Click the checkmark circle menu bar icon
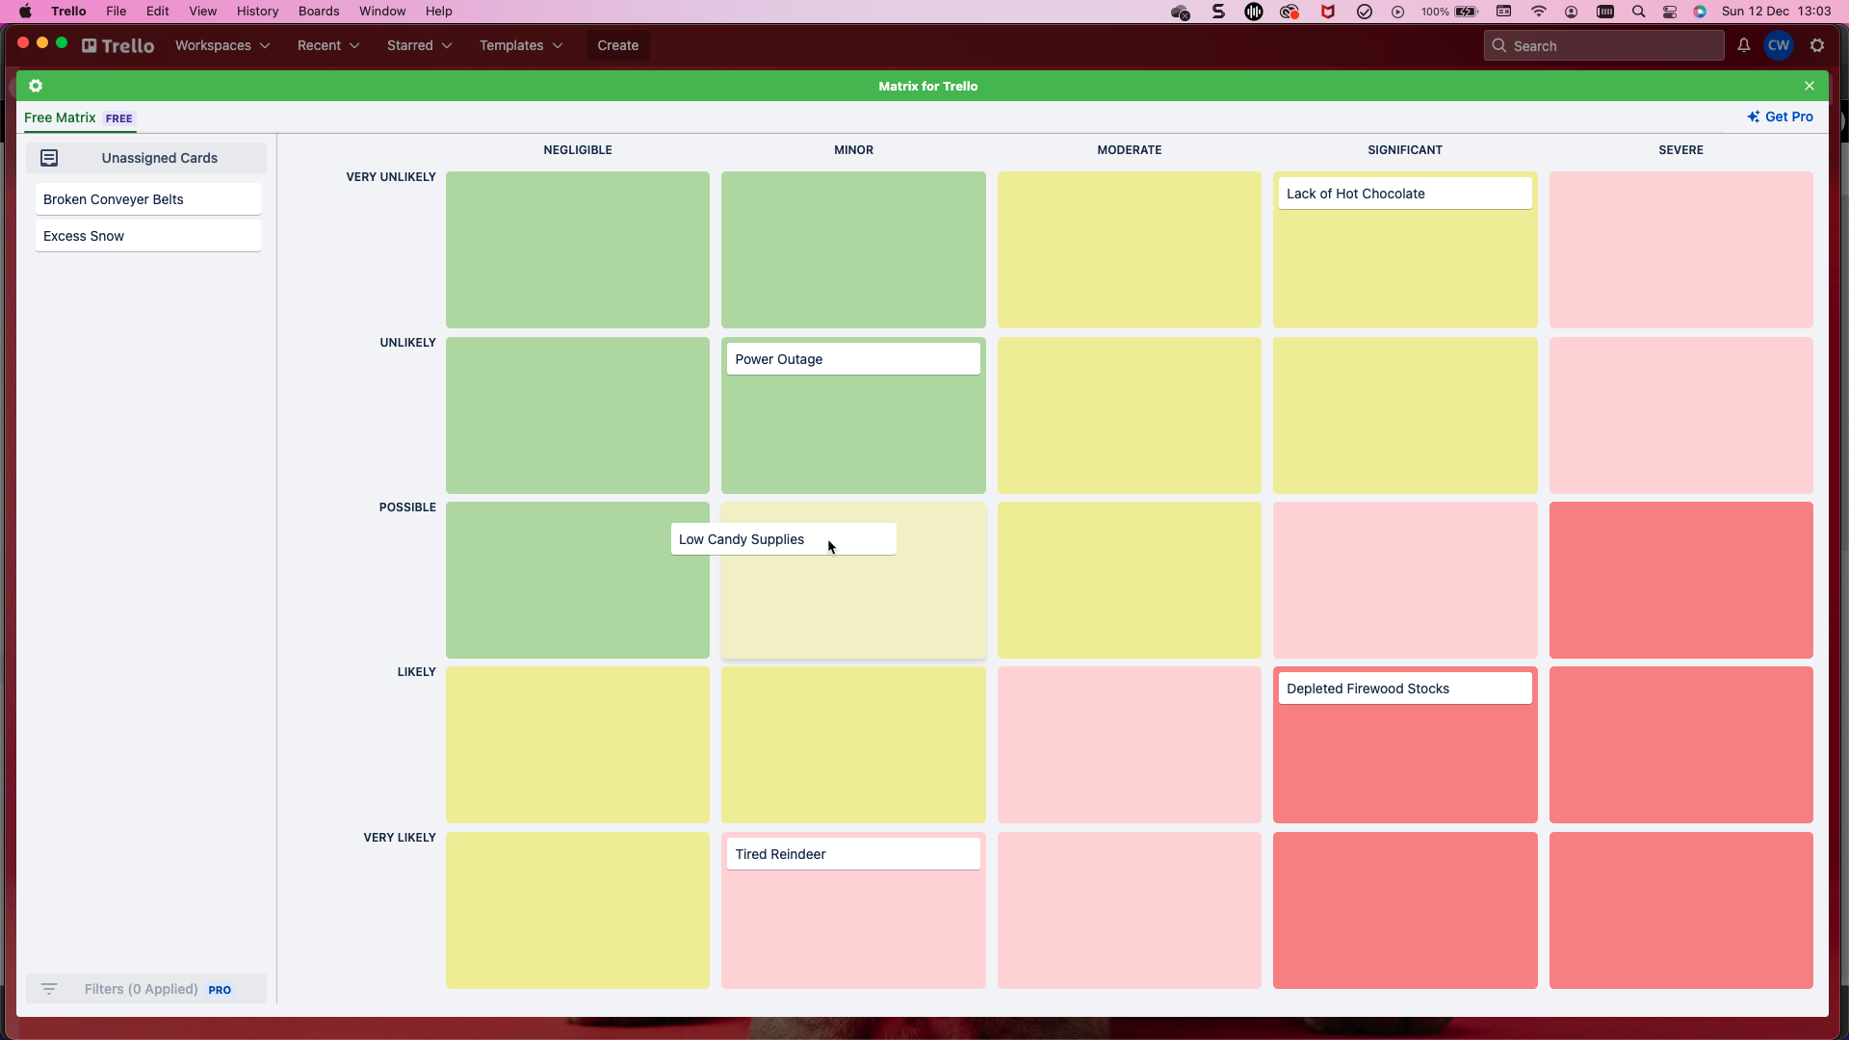The image size is (1849, 1040). [1365, 12]
